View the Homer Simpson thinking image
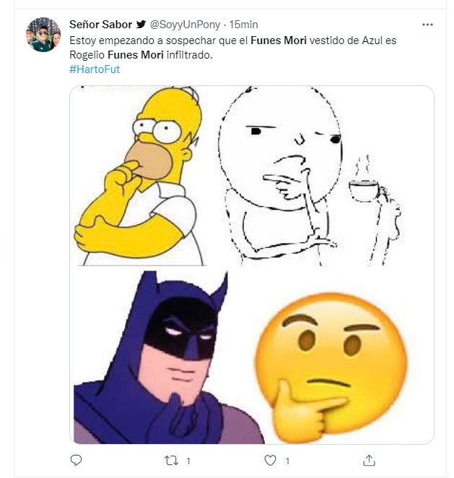454x478 pixels. click(x=141, y=176)
